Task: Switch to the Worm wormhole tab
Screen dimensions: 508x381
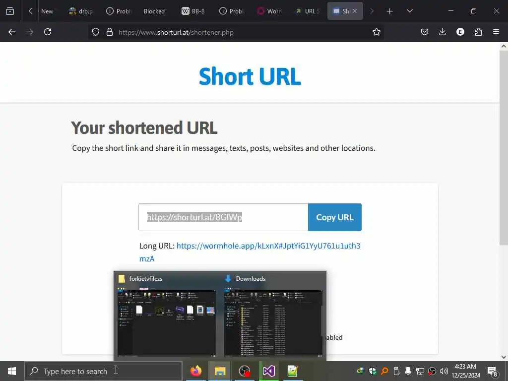Action: coord(269,11)
